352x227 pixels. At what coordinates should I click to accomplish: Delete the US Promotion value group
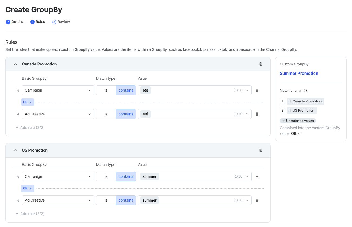[261, 150]
